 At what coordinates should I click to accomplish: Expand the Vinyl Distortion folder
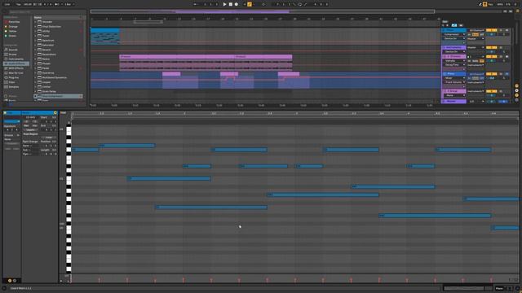[x=35, y=26]
